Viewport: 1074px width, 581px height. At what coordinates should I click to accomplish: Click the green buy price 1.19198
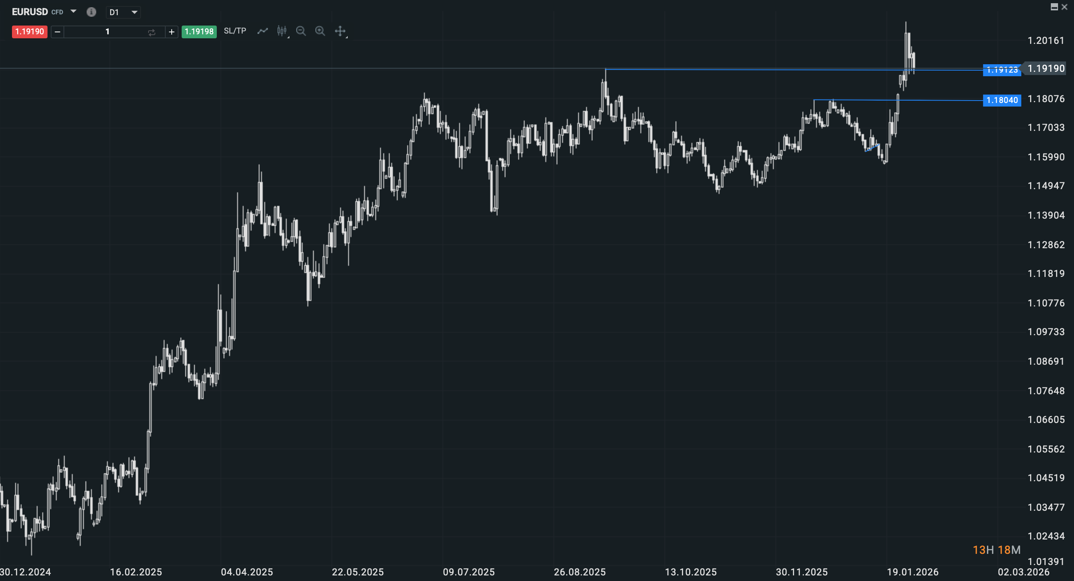[199, 32]
